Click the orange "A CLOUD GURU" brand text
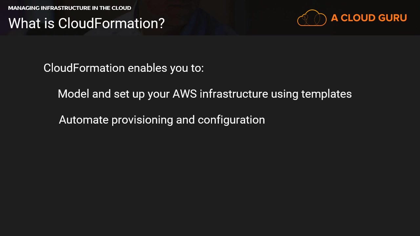 pos(369,18)
